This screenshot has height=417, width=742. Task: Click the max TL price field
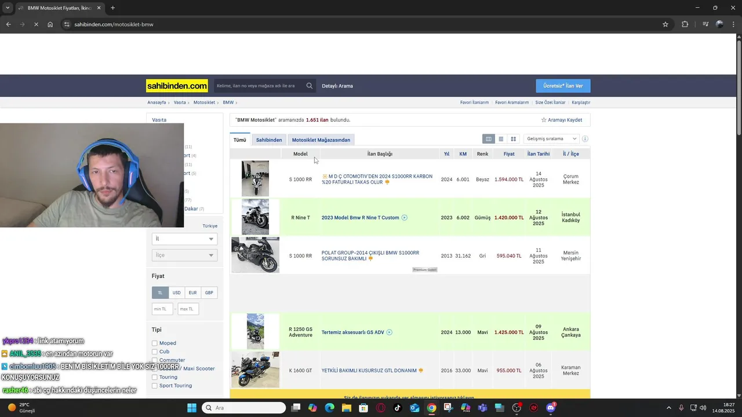pyautogui.click(x=188, y=309)
